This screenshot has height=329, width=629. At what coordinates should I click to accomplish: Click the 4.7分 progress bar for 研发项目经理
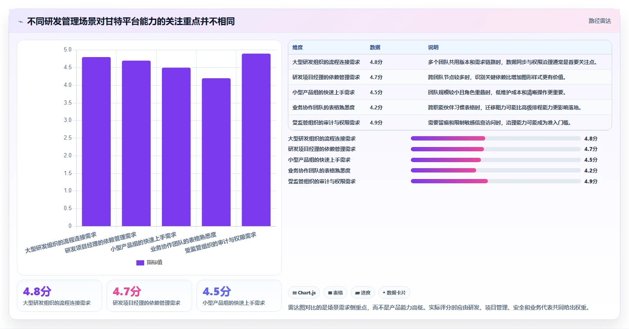tap(496, 149)
